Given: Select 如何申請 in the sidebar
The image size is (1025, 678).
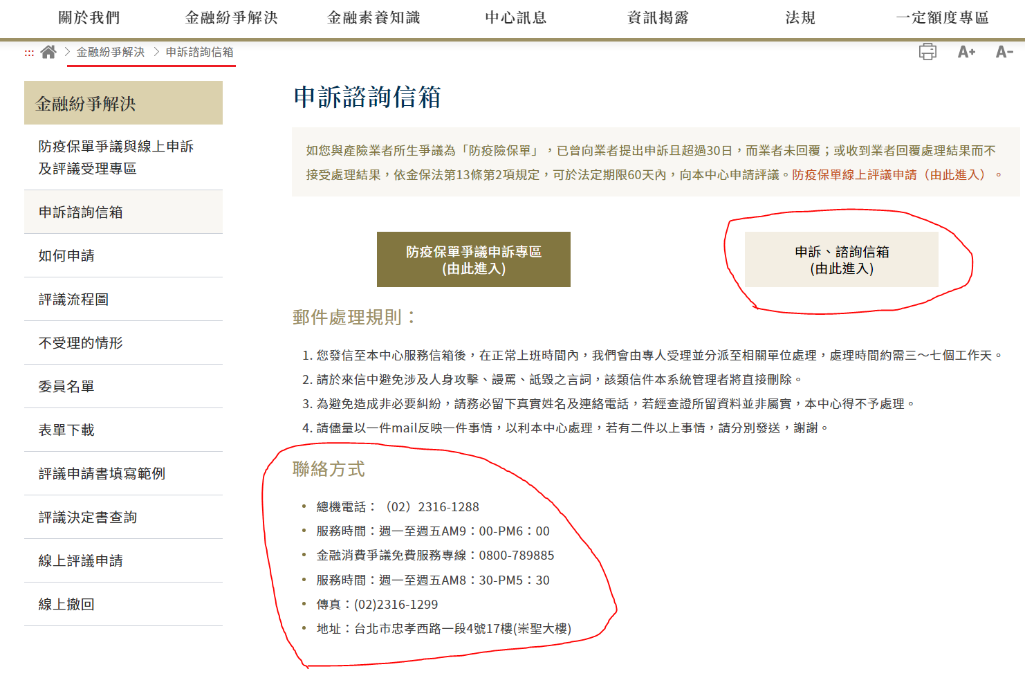Looking at the screenshot, I should pyautogui.click(x=66, y=256).
